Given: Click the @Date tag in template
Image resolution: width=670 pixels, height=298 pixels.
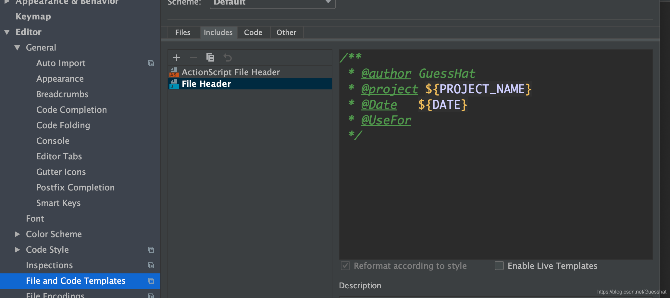Looking at the screenshot, I should point(379,105).
